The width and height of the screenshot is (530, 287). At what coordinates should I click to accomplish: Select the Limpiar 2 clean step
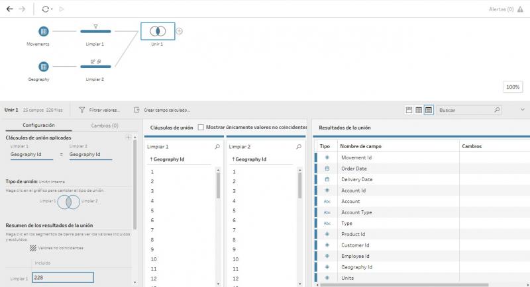pos(95,66)
